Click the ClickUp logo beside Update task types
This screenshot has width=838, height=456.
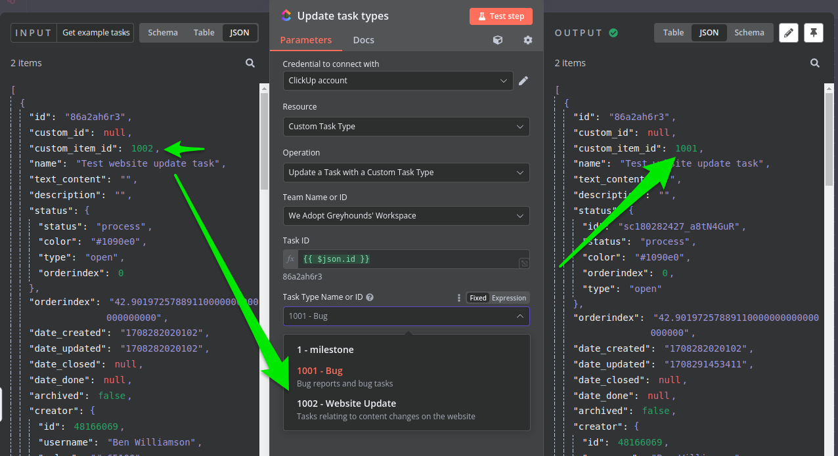[286, 15]
